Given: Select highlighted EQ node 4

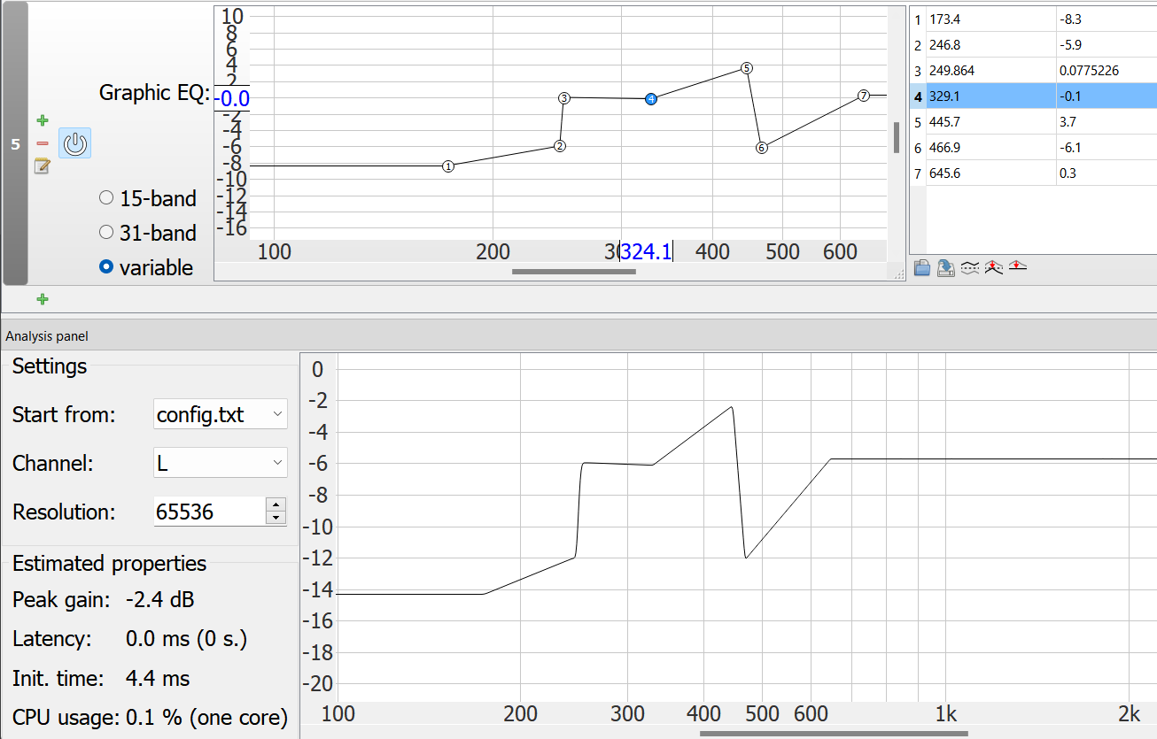Looking at the screenshot, I should [650, 99].
